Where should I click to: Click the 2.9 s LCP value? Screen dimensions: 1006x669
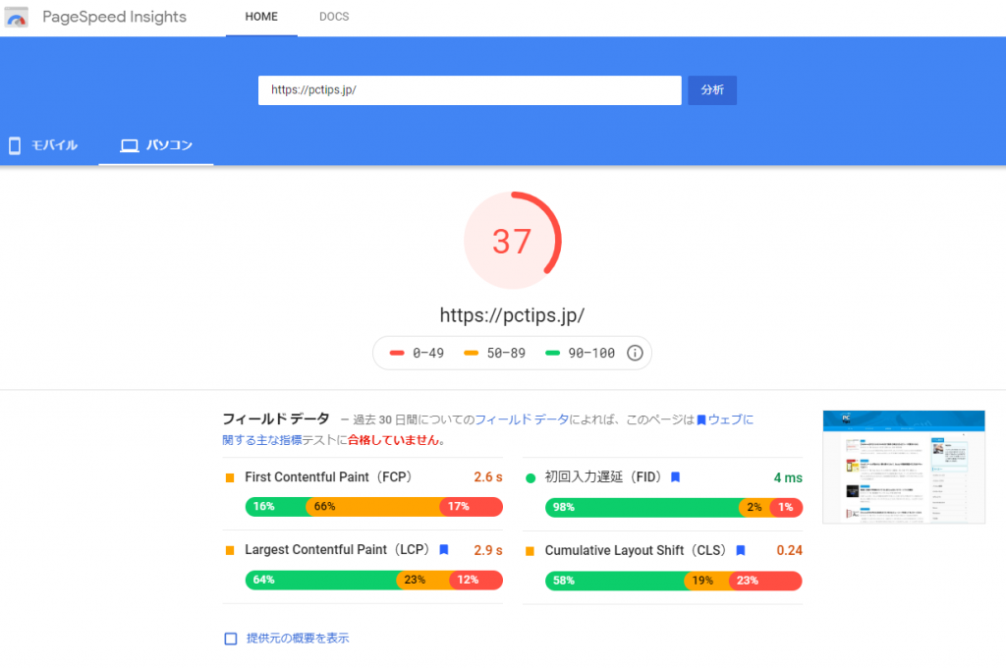click(488, 550)
